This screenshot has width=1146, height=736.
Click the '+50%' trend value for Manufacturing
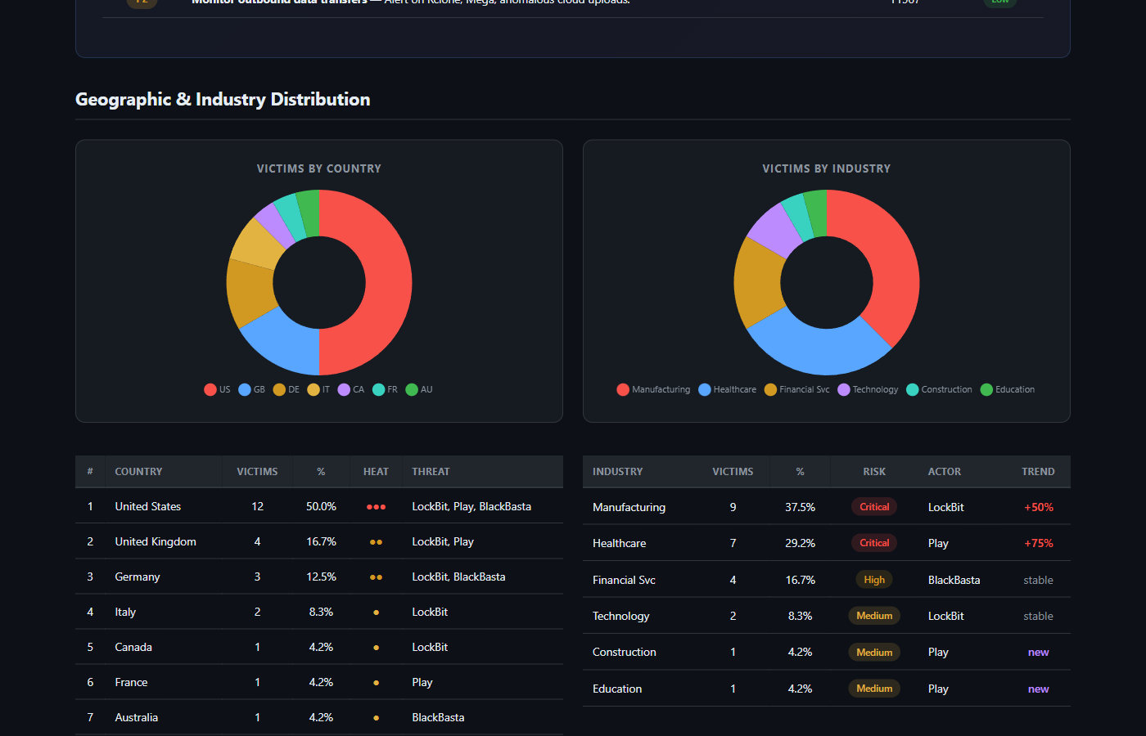point(1039,508)
